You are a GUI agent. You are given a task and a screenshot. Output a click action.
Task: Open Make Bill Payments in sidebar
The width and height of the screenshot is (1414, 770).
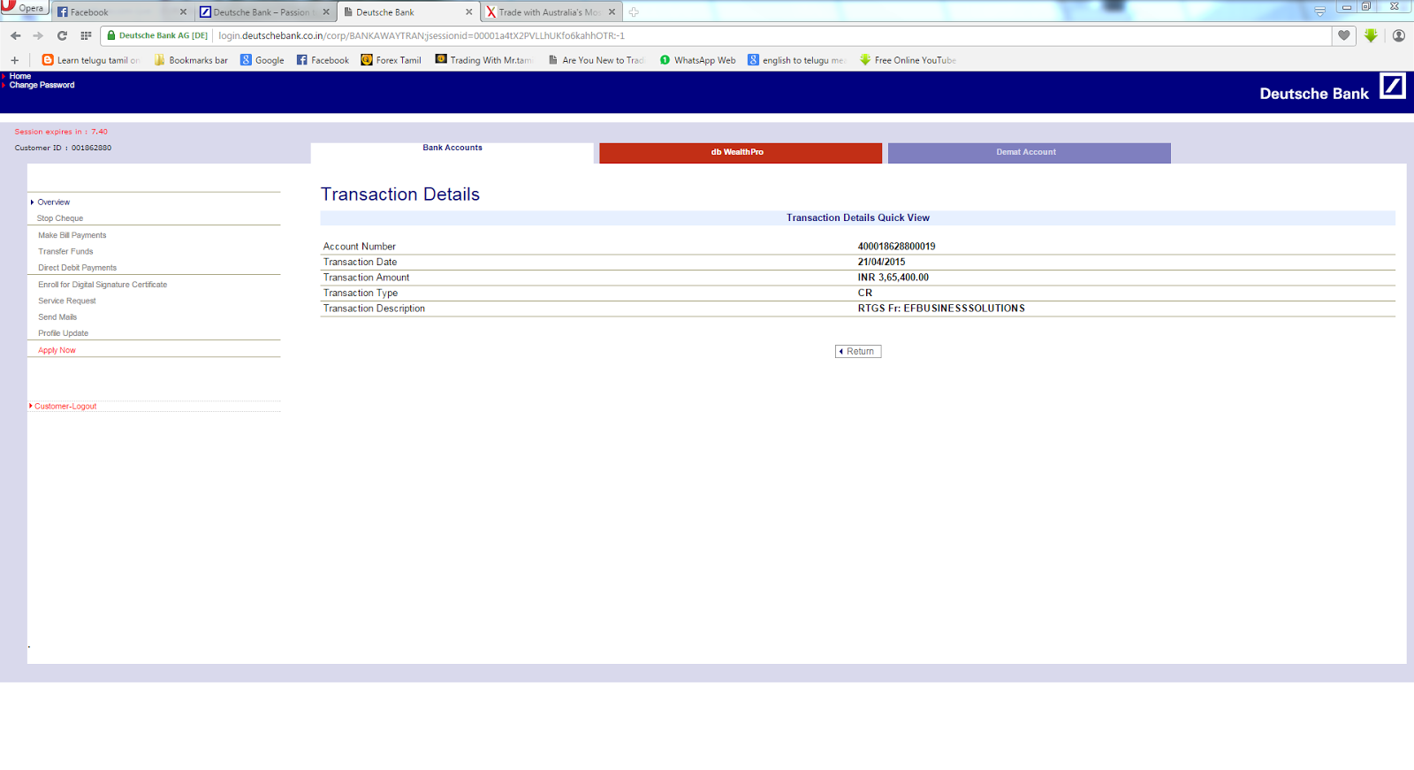(72, 235)
